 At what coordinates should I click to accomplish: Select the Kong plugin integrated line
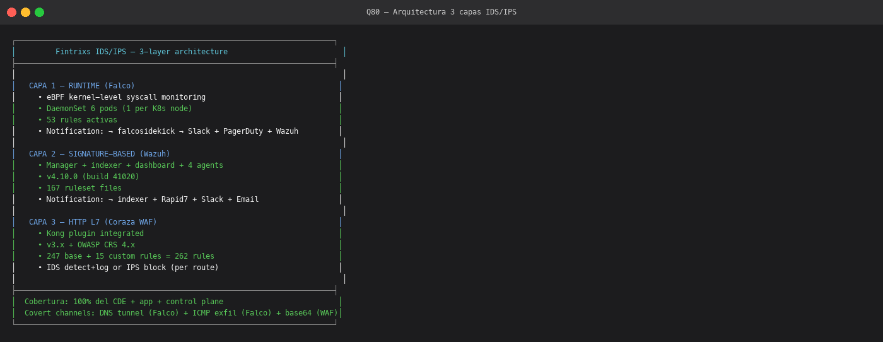click(91, 233)
